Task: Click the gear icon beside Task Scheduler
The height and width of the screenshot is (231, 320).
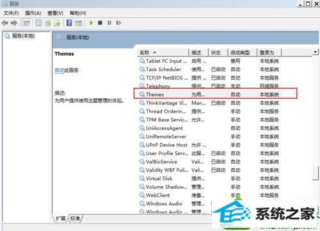Action: point(142,69)
